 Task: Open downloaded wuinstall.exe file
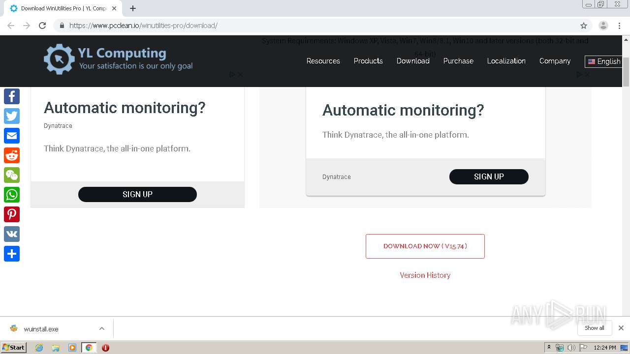coord(41,329)
